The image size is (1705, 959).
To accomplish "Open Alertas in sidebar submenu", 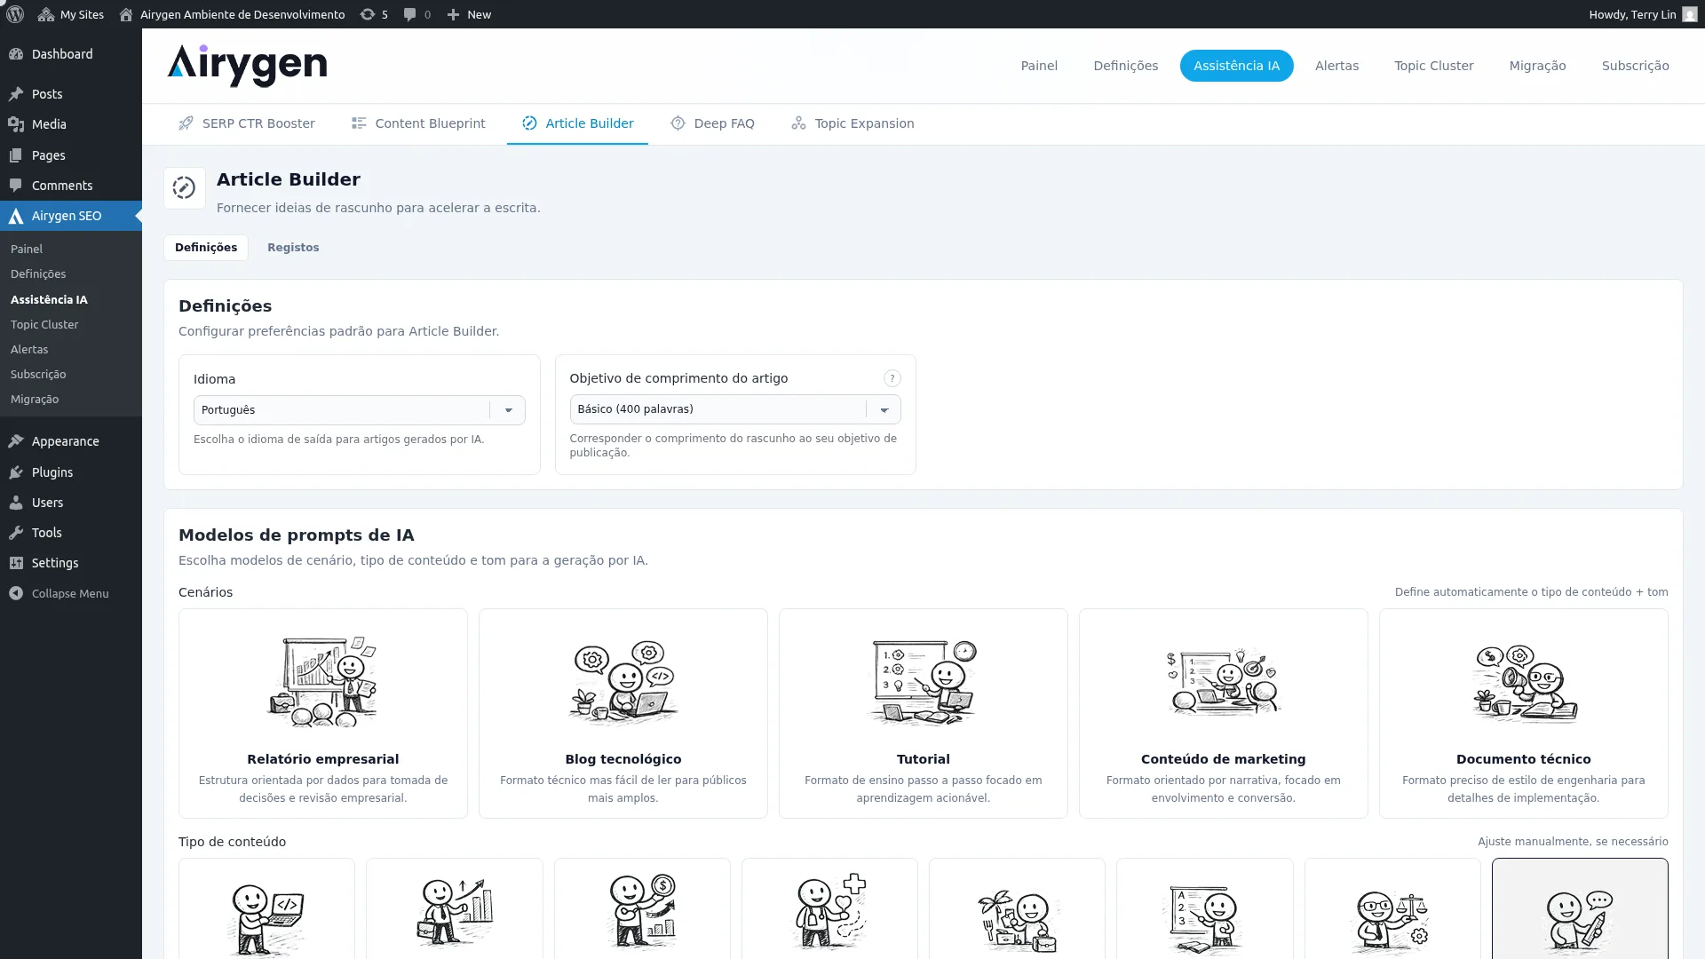I will pyautogui.click(x=29, y=350).
